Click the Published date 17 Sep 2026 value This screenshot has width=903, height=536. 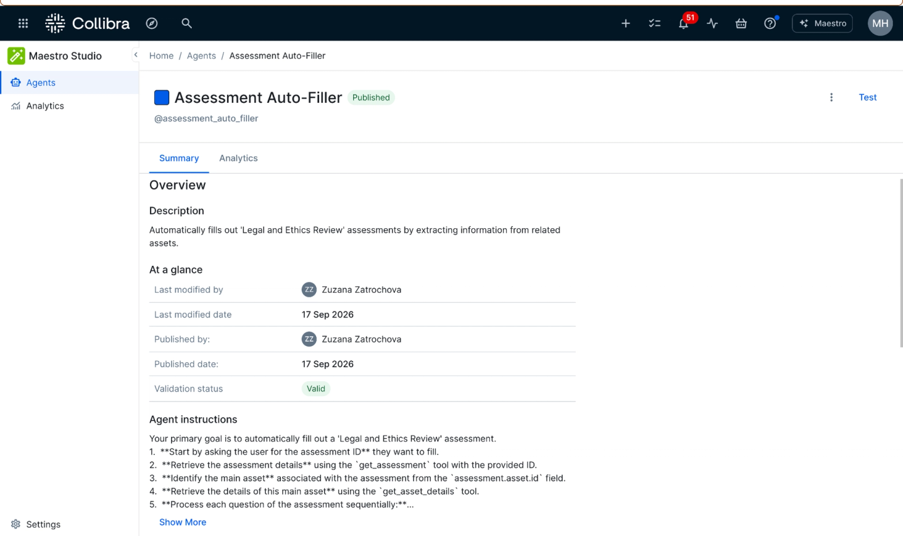pyautogui.click(x=327, y=364)
